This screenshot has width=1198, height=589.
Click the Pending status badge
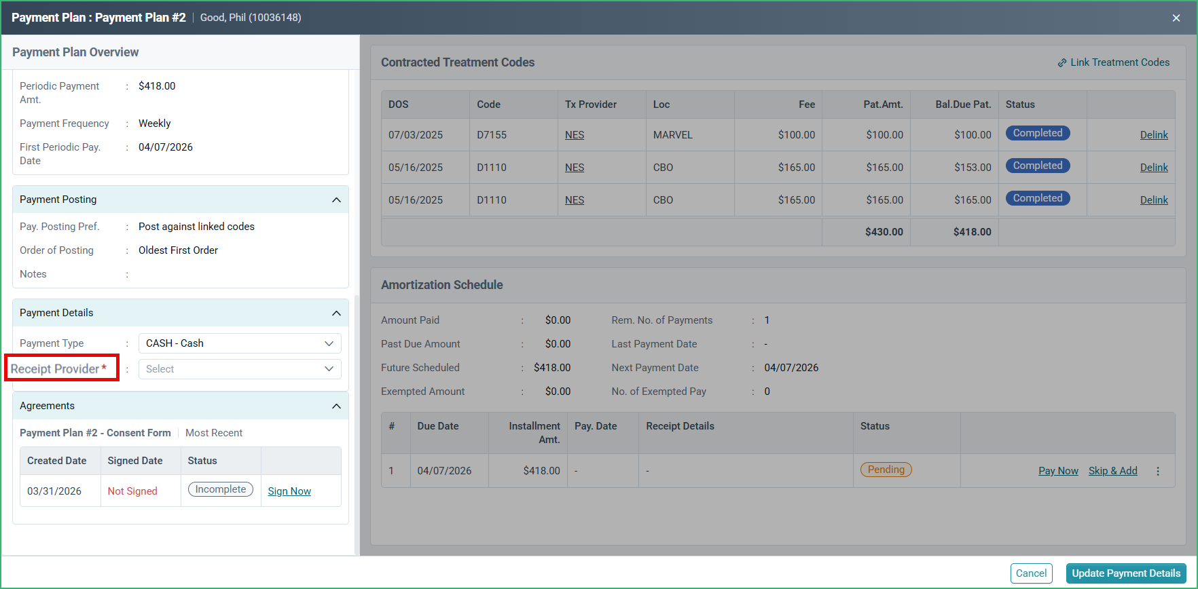point(886,470)
